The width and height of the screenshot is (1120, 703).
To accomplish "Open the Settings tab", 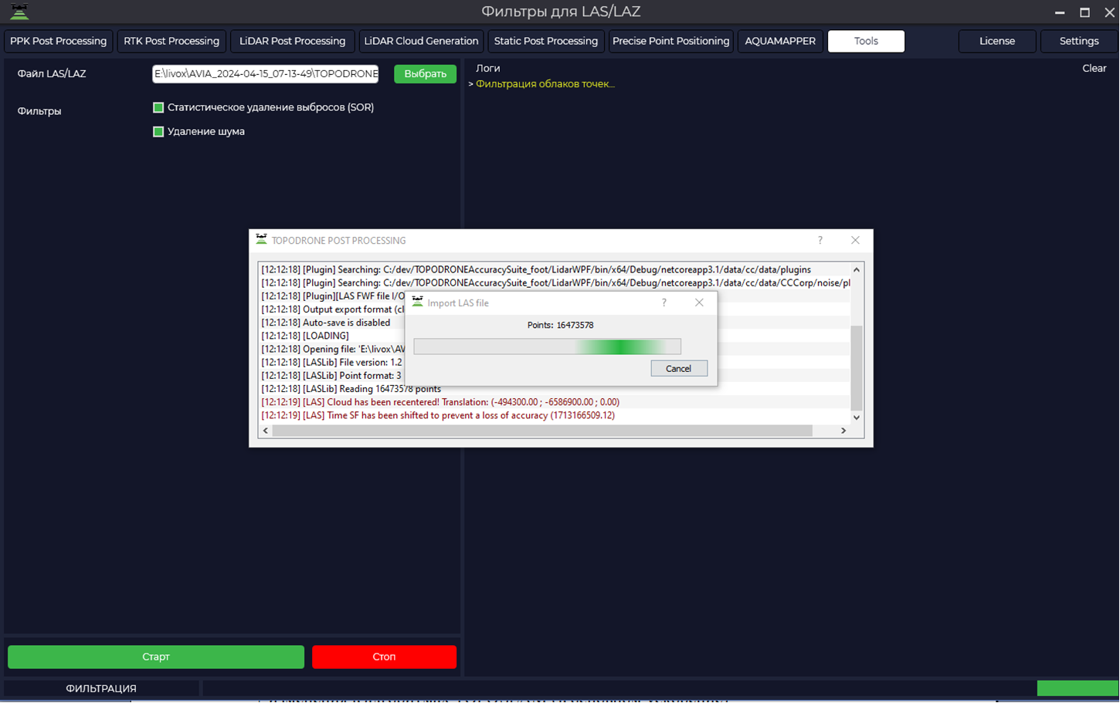I will tap(1079, 41).
